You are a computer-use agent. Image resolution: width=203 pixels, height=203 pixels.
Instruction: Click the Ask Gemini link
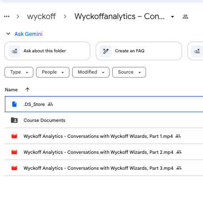point(28,34)
